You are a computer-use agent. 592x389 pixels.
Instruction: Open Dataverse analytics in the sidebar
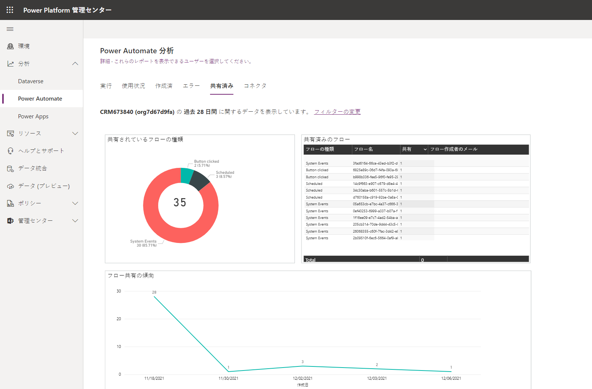point(31,81)
